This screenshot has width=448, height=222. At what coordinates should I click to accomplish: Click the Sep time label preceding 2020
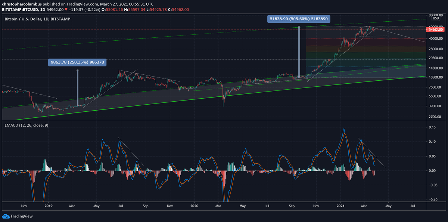click(146, 206)
